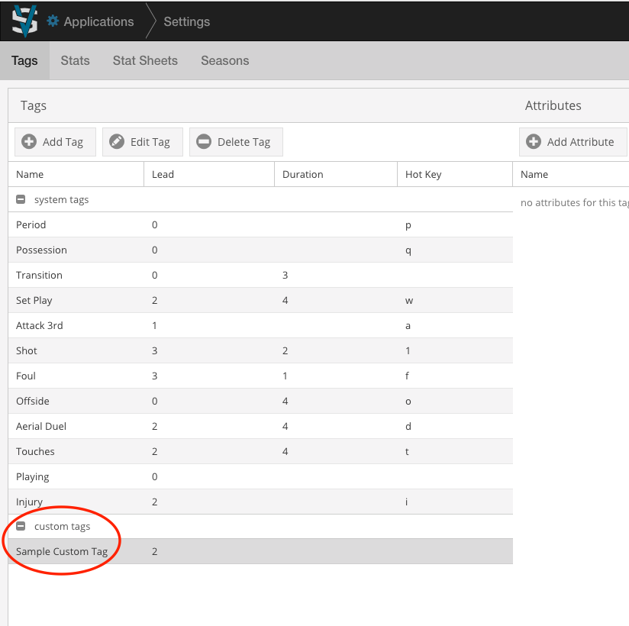Click the app logo in top-left corner
The image size is (629, 626).
pos(24,21)
